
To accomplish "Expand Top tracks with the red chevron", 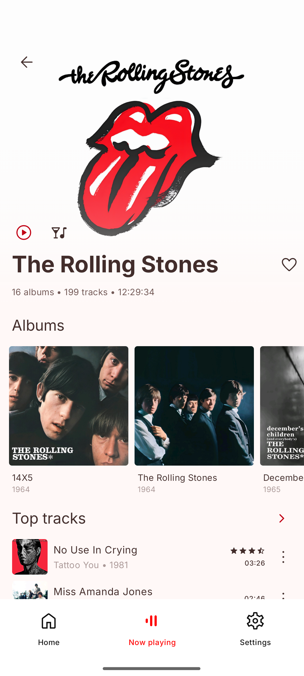I will pos(281,518).
